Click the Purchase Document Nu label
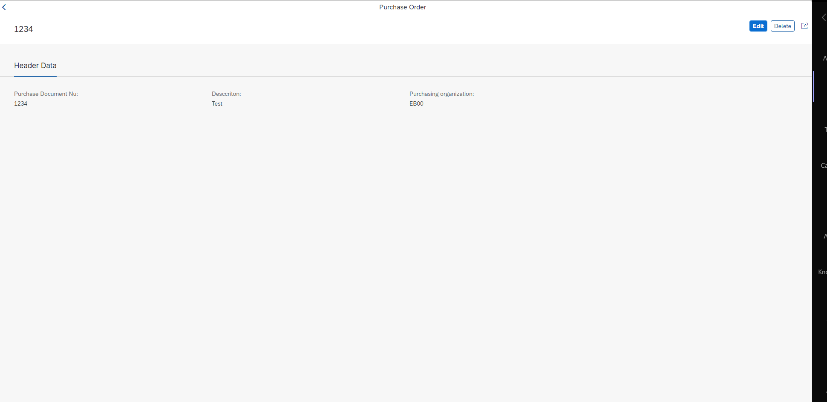Screen dimensions: 827x402 [x=46, y=94]
